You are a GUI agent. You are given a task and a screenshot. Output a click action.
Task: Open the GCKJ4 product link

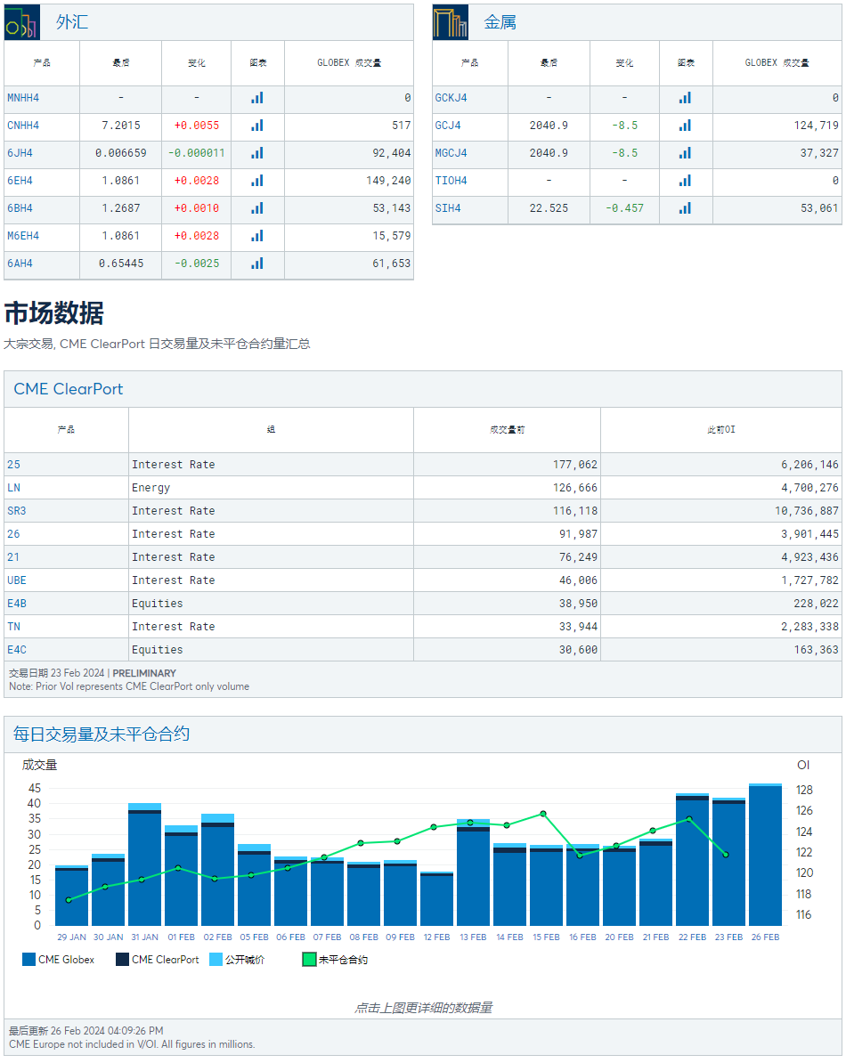tap(451, 98)
